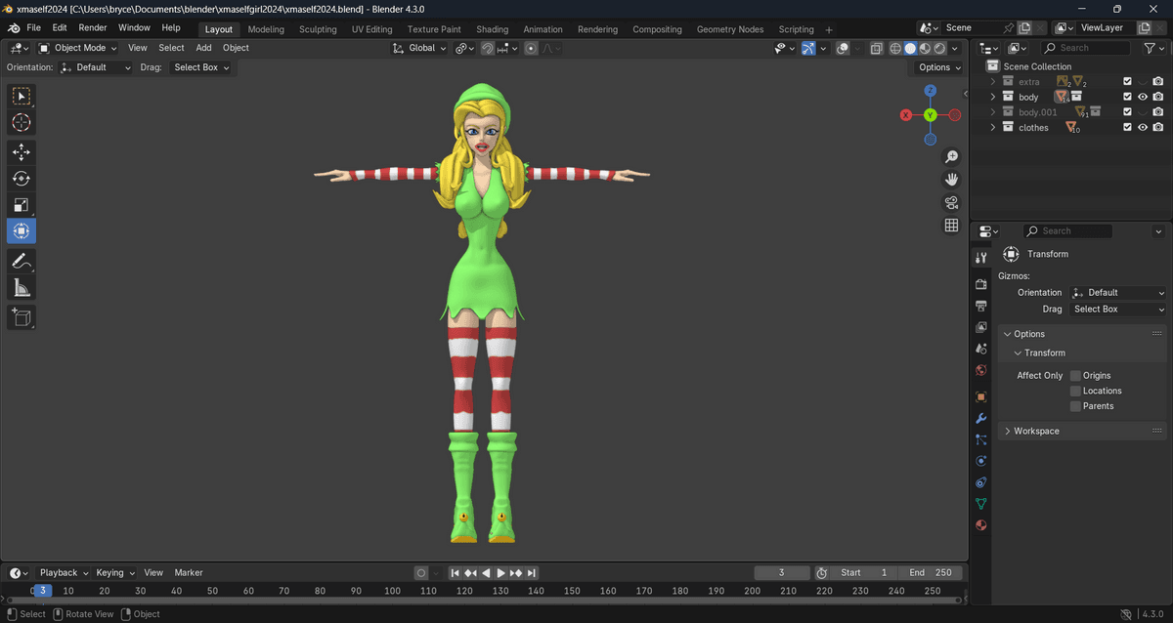Select the Cursor tool in the toolbar
Screen dimensions: 1173x623
tap(21, 123)
